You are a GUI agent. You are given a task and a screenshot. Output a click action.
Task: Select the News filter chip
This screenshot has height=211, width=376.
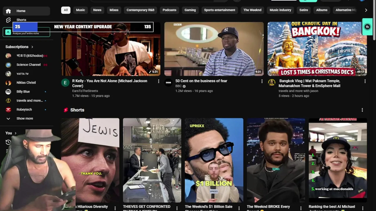[x=97, y=10]
